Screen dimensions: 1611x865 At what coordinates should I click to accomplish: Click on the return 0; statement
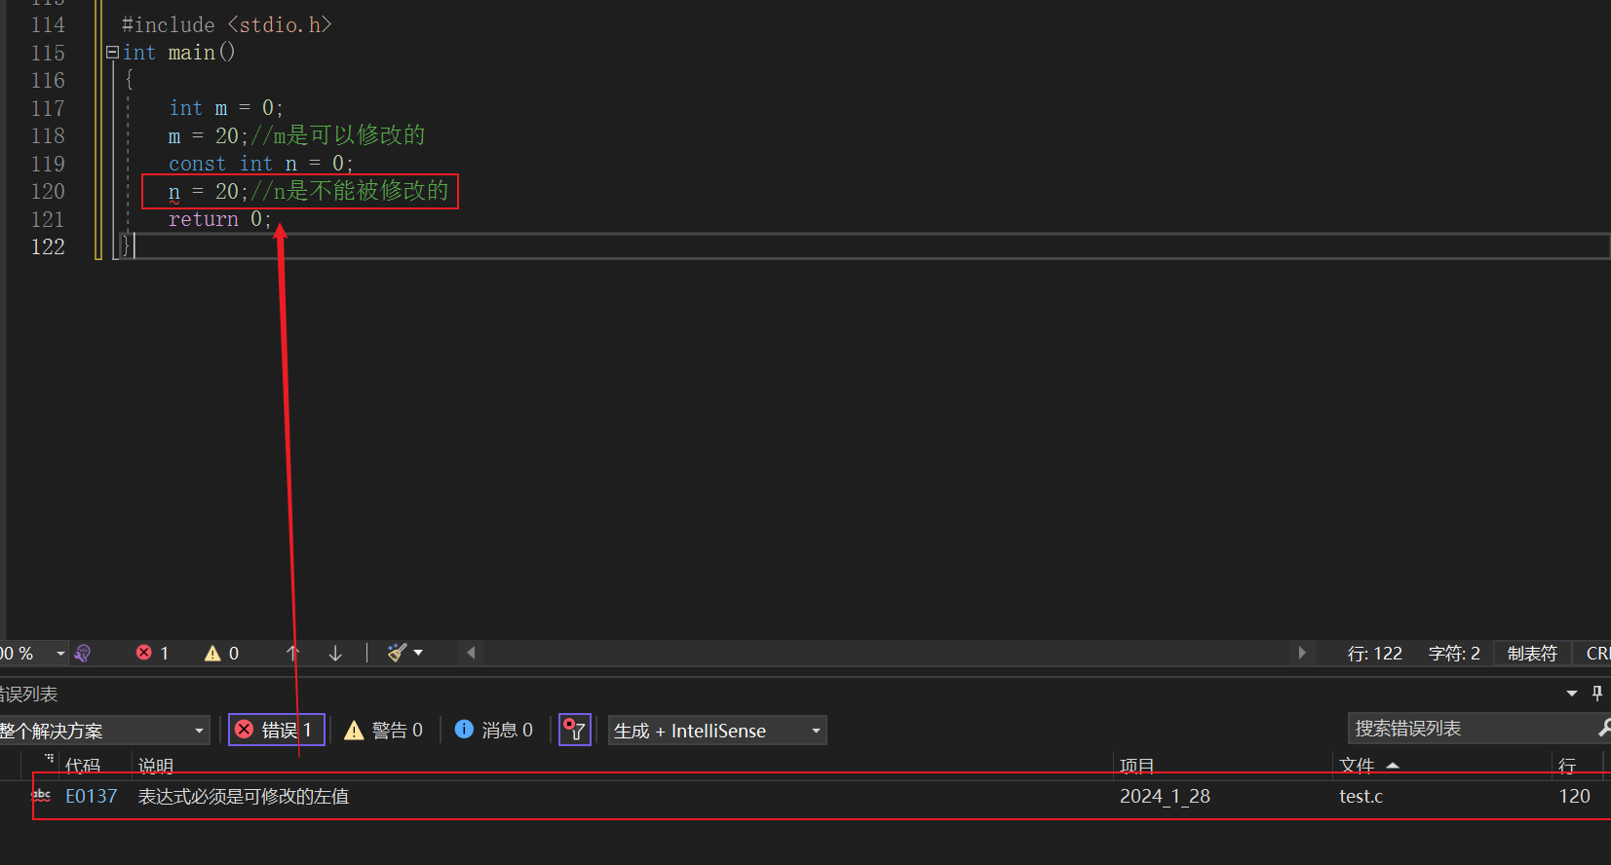coord(219,219)
